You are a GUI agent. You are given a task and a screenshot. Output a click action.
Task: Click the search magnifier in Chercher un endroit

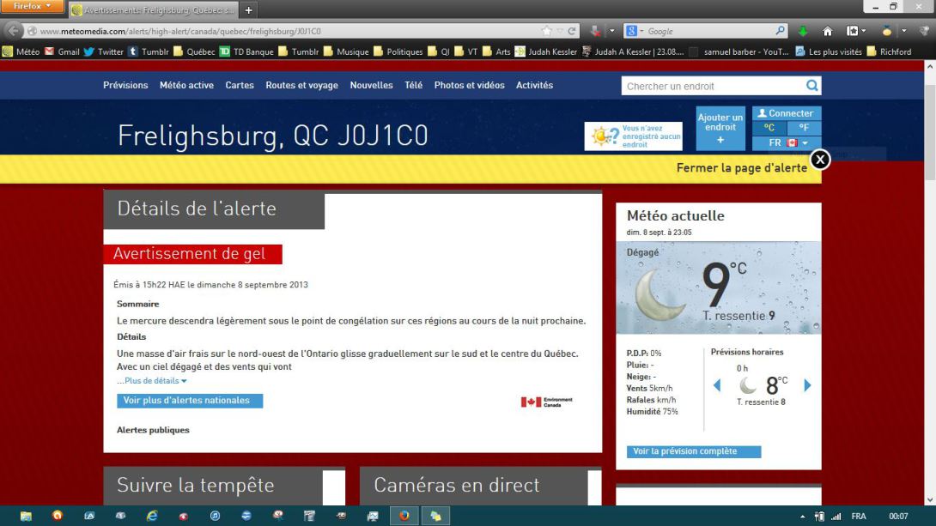(x=811, y=86)
